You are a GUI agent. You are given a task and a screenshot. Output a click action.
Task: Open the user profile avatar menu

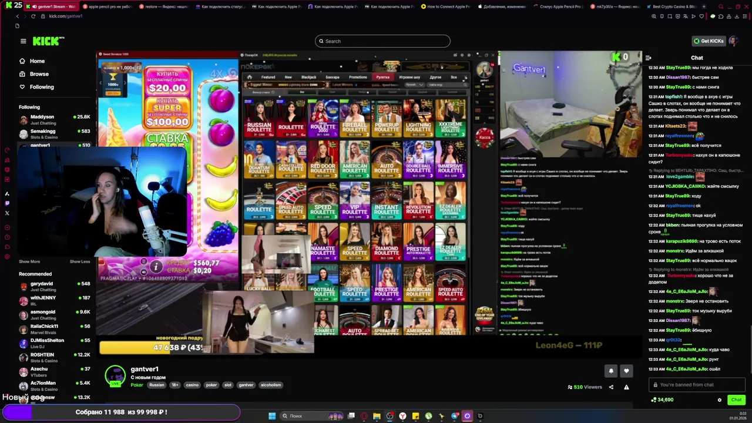[x=733, y=41]
